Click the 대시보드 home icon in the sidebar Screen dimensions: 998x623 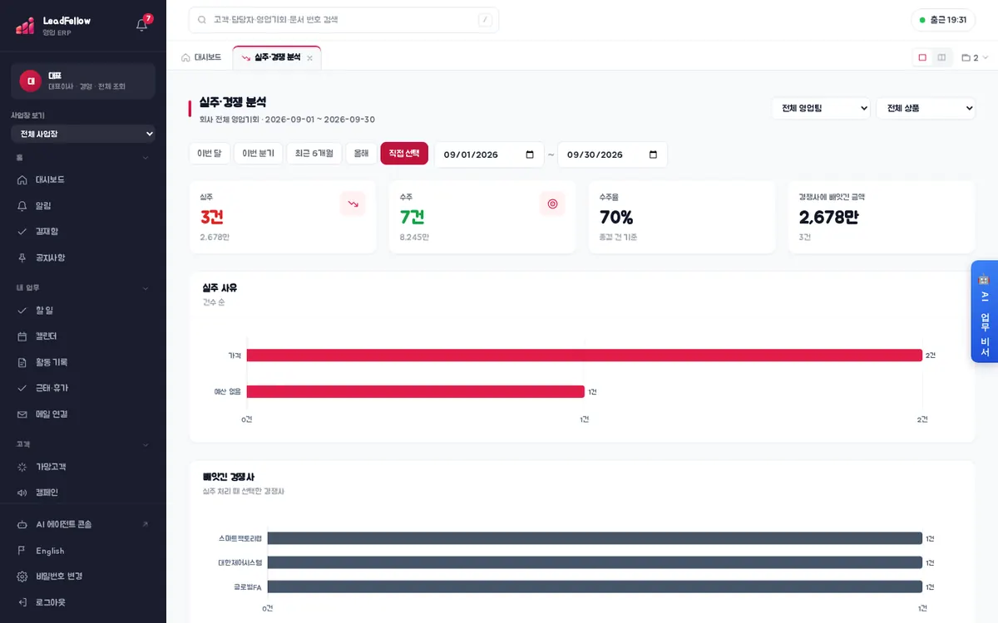22,179
